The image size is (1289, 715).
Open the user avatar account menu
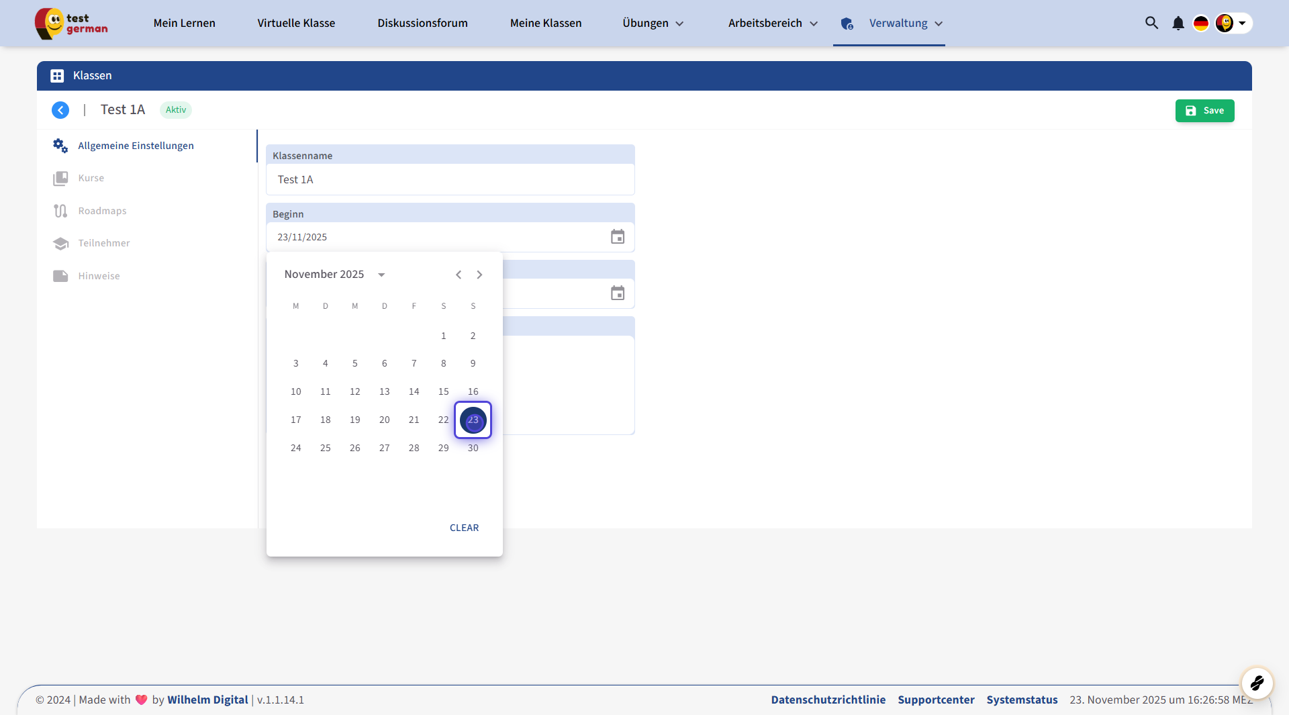(x=1233, y=23)
